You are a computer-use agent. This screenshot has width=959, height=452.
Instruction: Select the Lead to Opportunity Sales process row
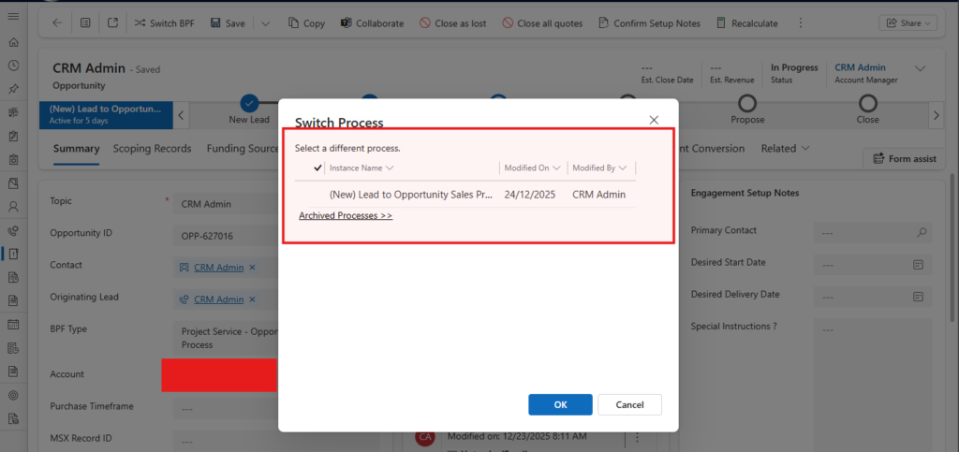410,195
